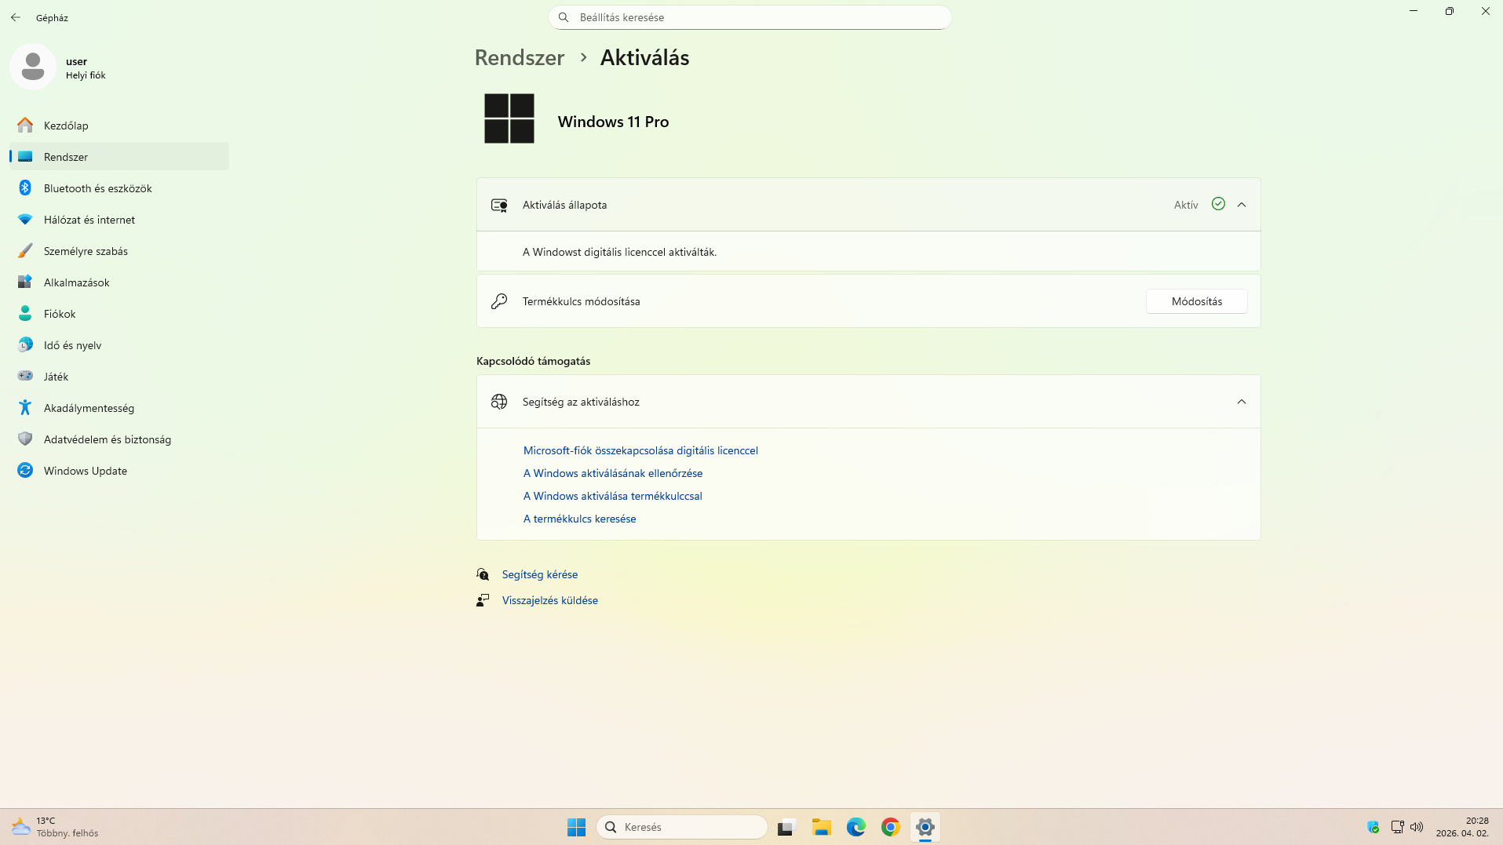Viewport: 1503px width, 845px height.
Task: Click the Windows logo beside Windows 11 Pro
Action: pos(509,118)
